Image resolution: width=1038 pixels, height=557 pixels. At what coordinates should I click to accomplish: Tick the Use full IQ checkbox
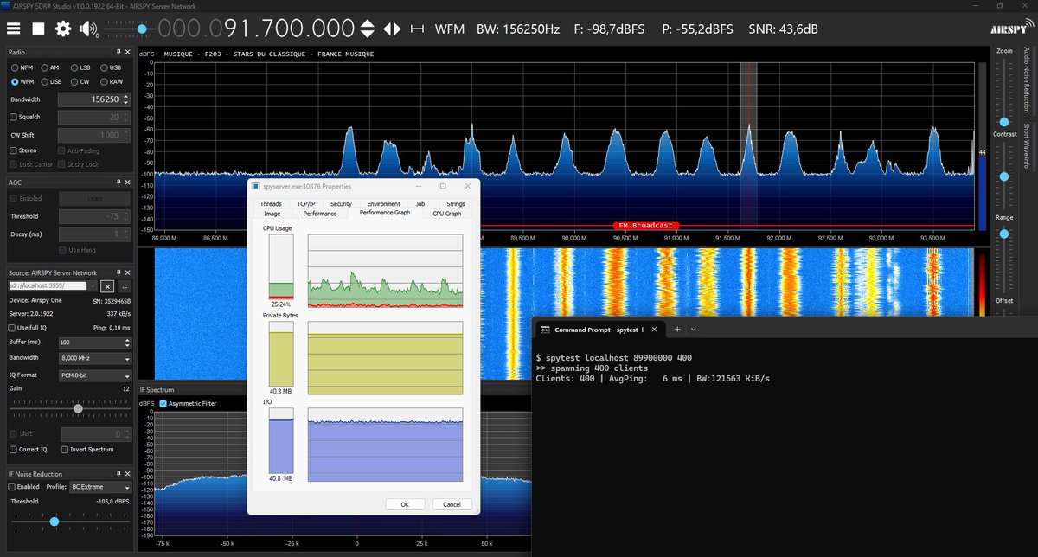pos(13,328)
